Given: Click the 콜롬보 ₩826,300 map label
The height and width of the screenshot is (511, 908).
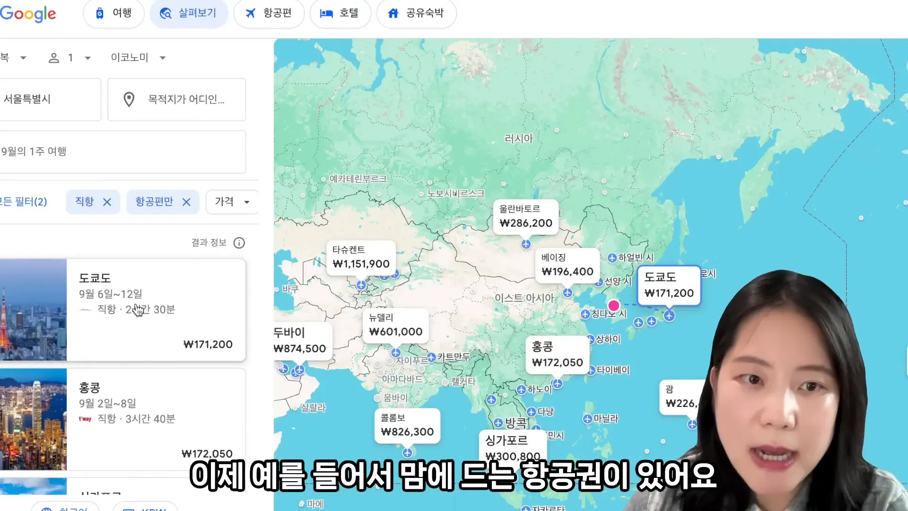Looking at the screenshot, I should pyautogui.click(x=407, y=426).
